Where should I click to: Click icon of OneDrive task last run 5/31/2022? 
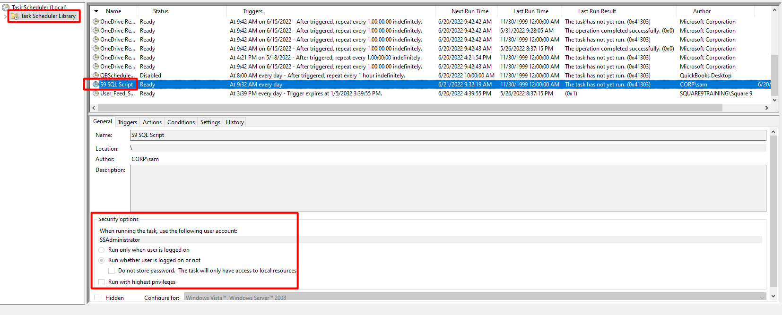click(96, 31)
